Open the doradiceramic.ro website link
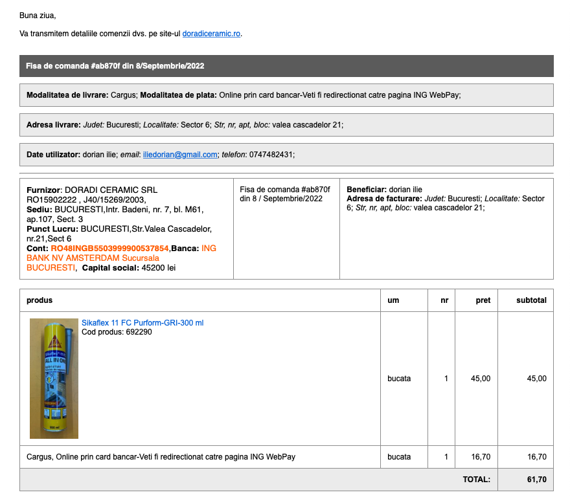 coord(212,34)
